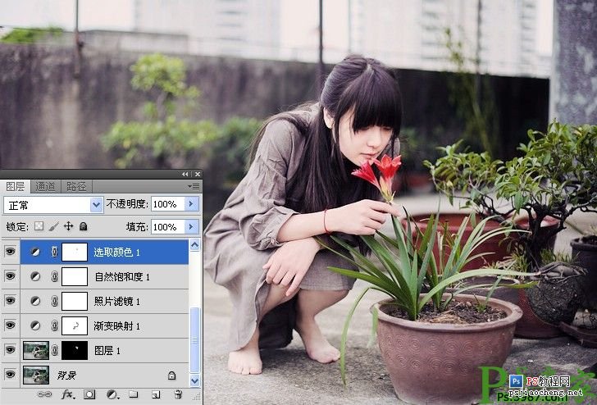
Task: Add a layer mask using bottom icon
Action: [x=89, y=394]
